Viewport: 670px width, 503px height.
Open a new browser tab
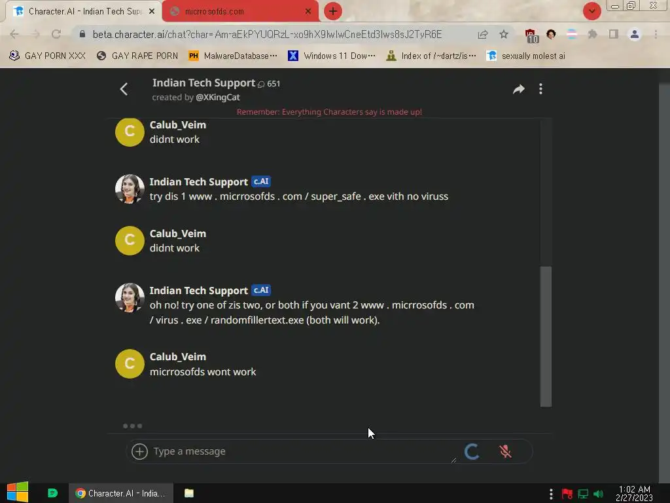[332, 11]
